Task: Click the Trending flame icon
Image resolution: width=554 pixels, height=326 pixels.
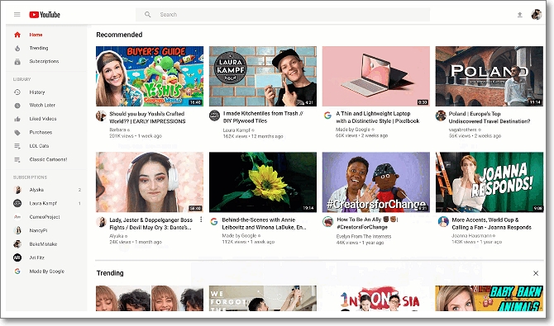Action: pyautogui.click(x=17, y=49)
